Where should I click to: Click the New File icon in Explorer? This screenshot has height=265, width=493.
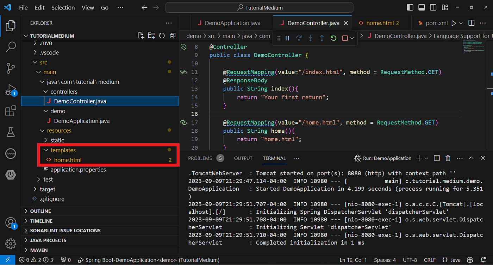coord(141,36)
